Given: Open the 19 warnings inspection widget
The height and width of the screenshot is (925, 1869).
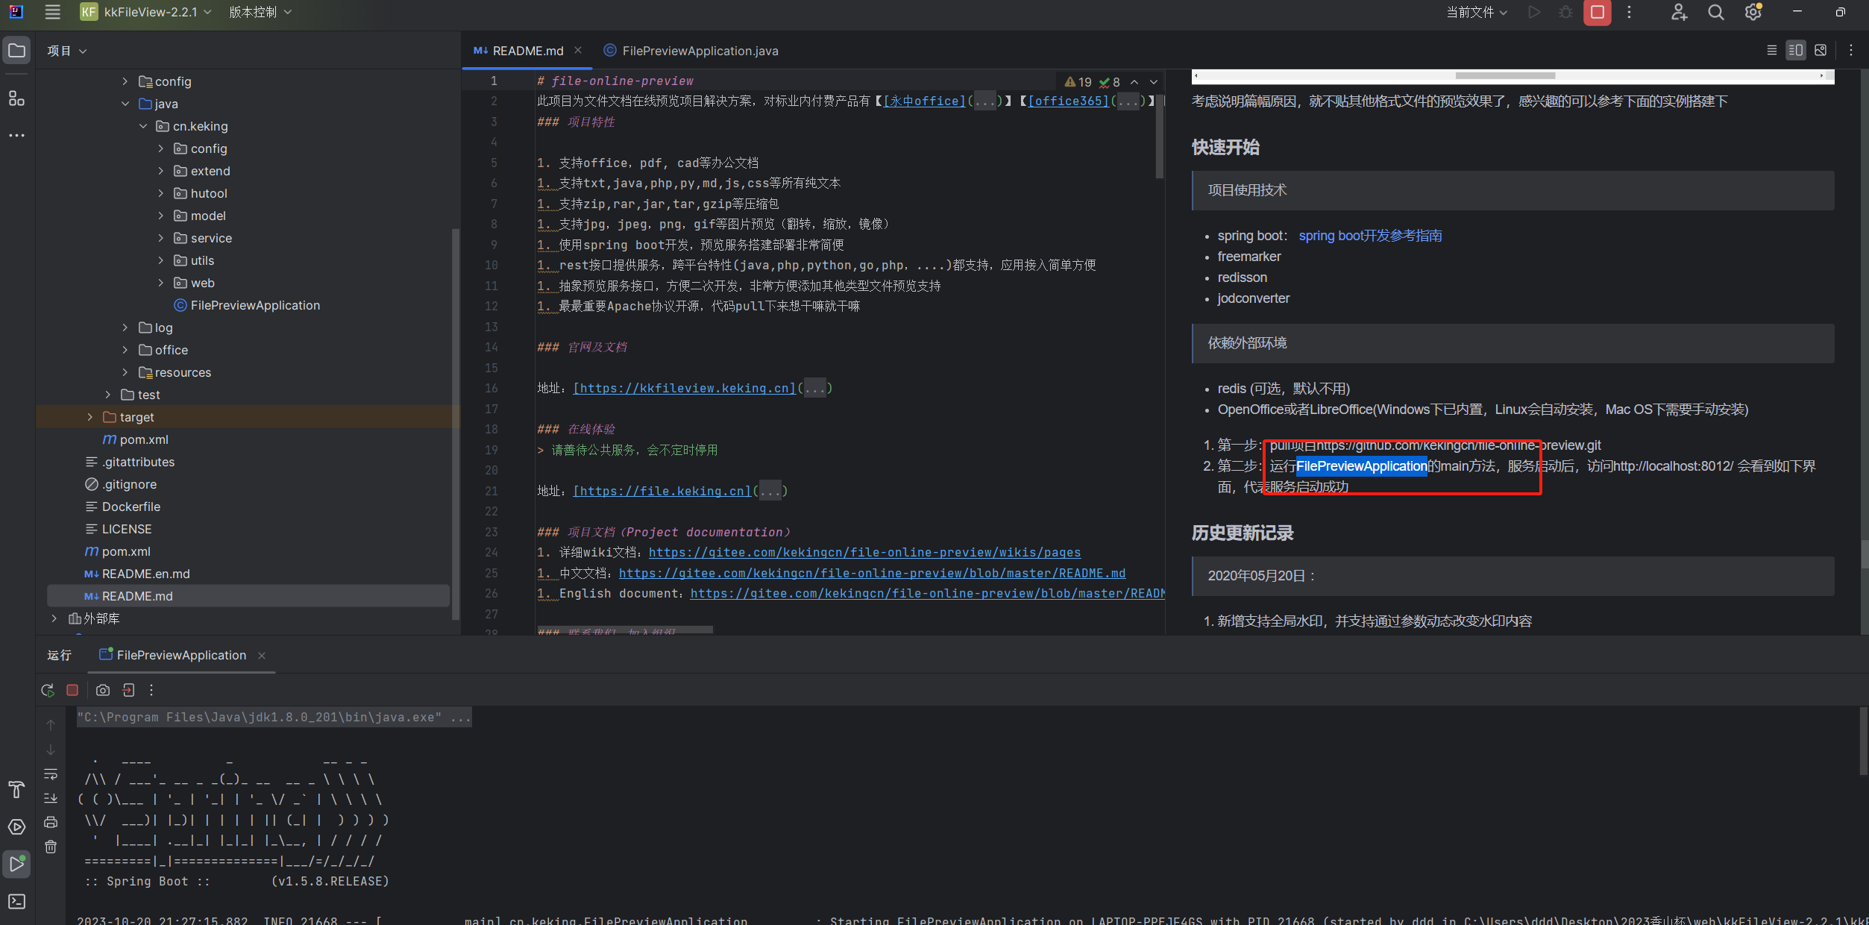Looking at the screenshot, I should coord(1078,82).
